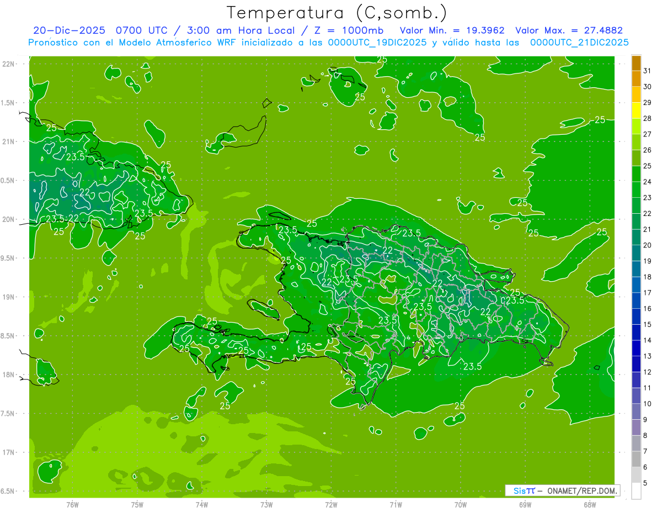Click the legend value 19
662x512 pixels.
coord(647,261)
